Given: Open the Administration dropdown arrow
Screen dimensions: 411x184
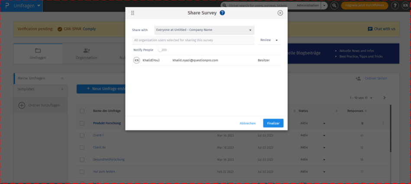Looking at the screenshot, I should (324, 6).
